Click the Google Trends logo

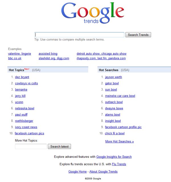click(92, 13)
